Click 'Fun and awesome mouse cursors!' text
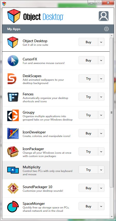 (44, 63)
